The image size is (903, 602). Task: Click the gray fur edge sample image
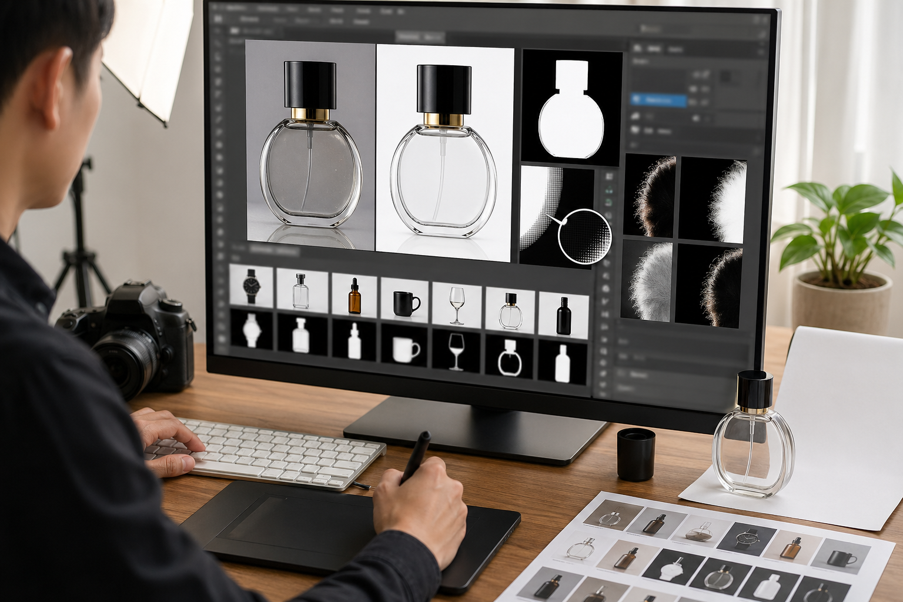pyautogui.click(x=646, y=280)
